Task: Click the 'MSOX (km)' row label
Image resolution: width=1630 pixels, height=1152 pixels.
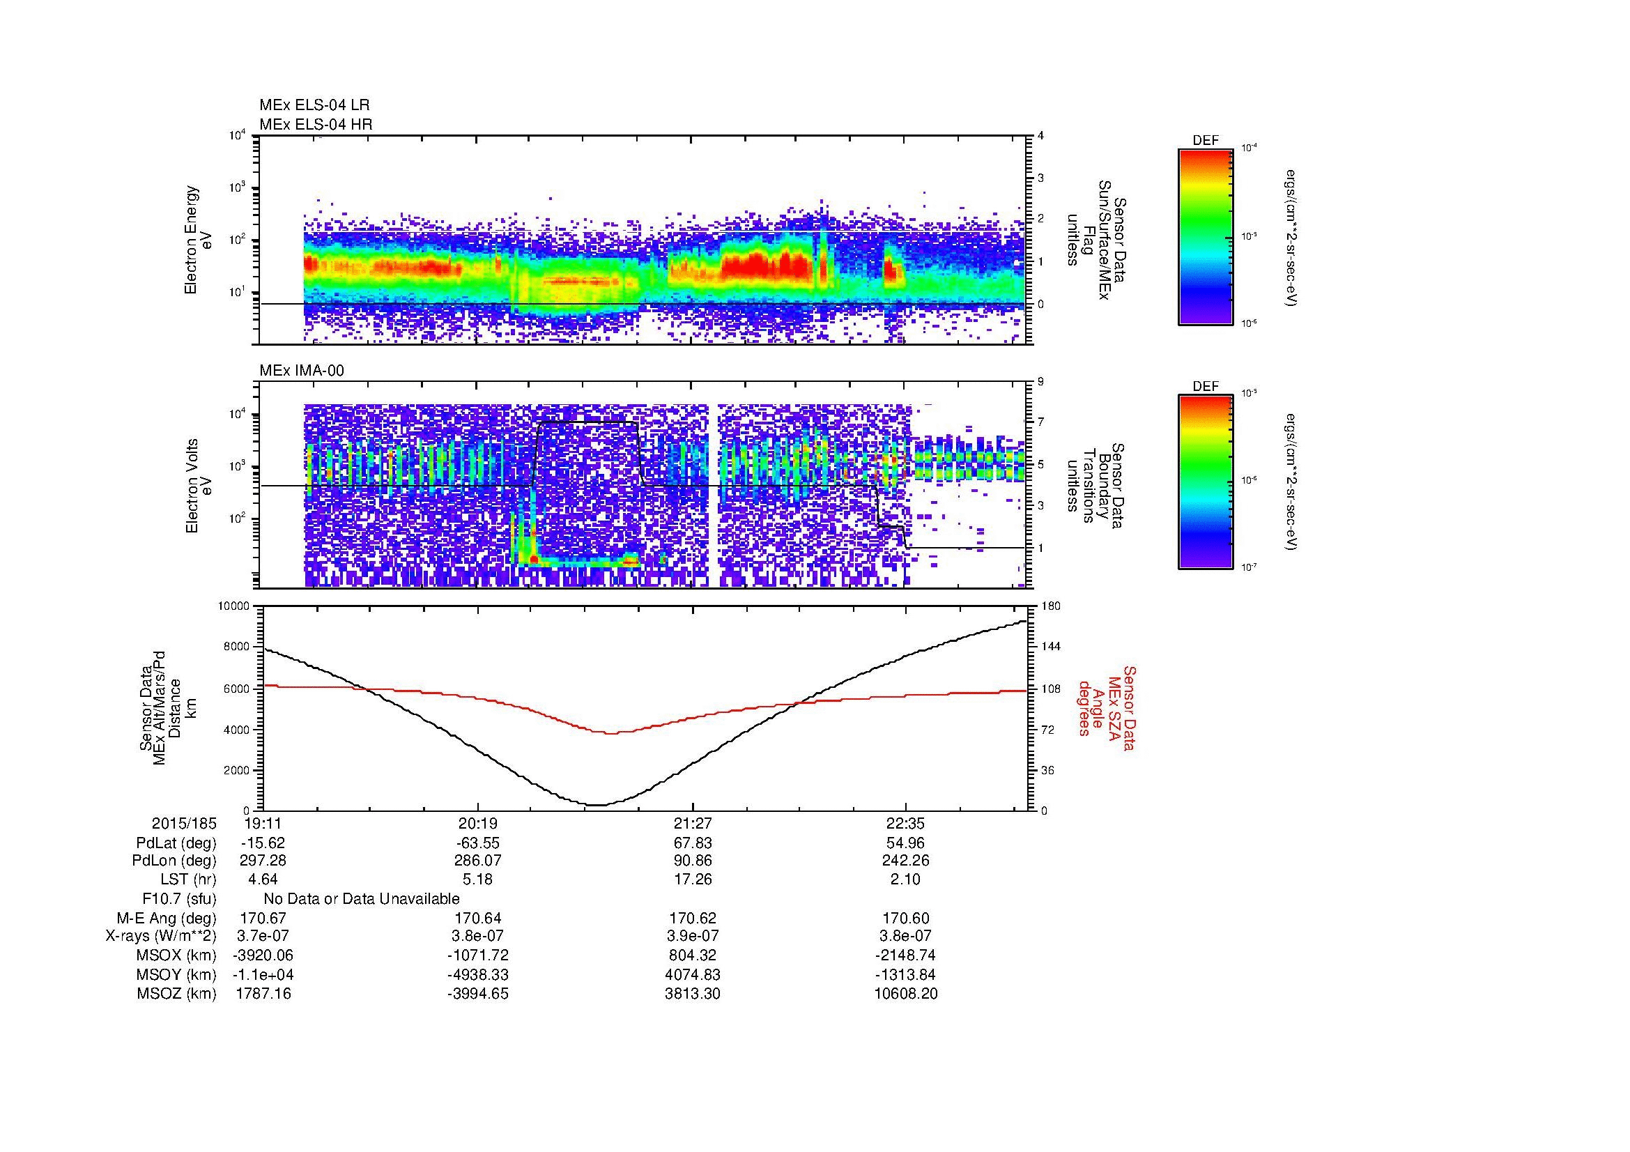Action: [176, 955]
